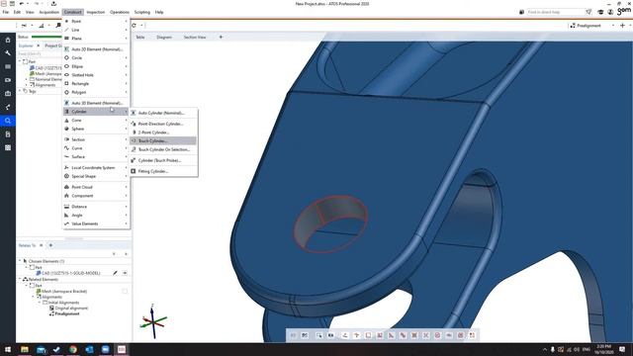Viewport: 633px width, 356px height.
Task: Click the refresh icon in top toolbar
Action: tap(135, 26)
